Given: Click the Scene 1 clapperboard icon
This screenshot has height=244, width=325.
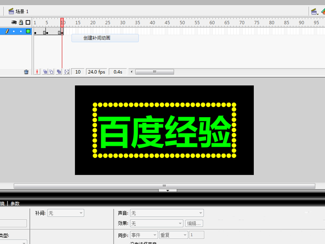Looking at the screenshot, I should 11,11.
